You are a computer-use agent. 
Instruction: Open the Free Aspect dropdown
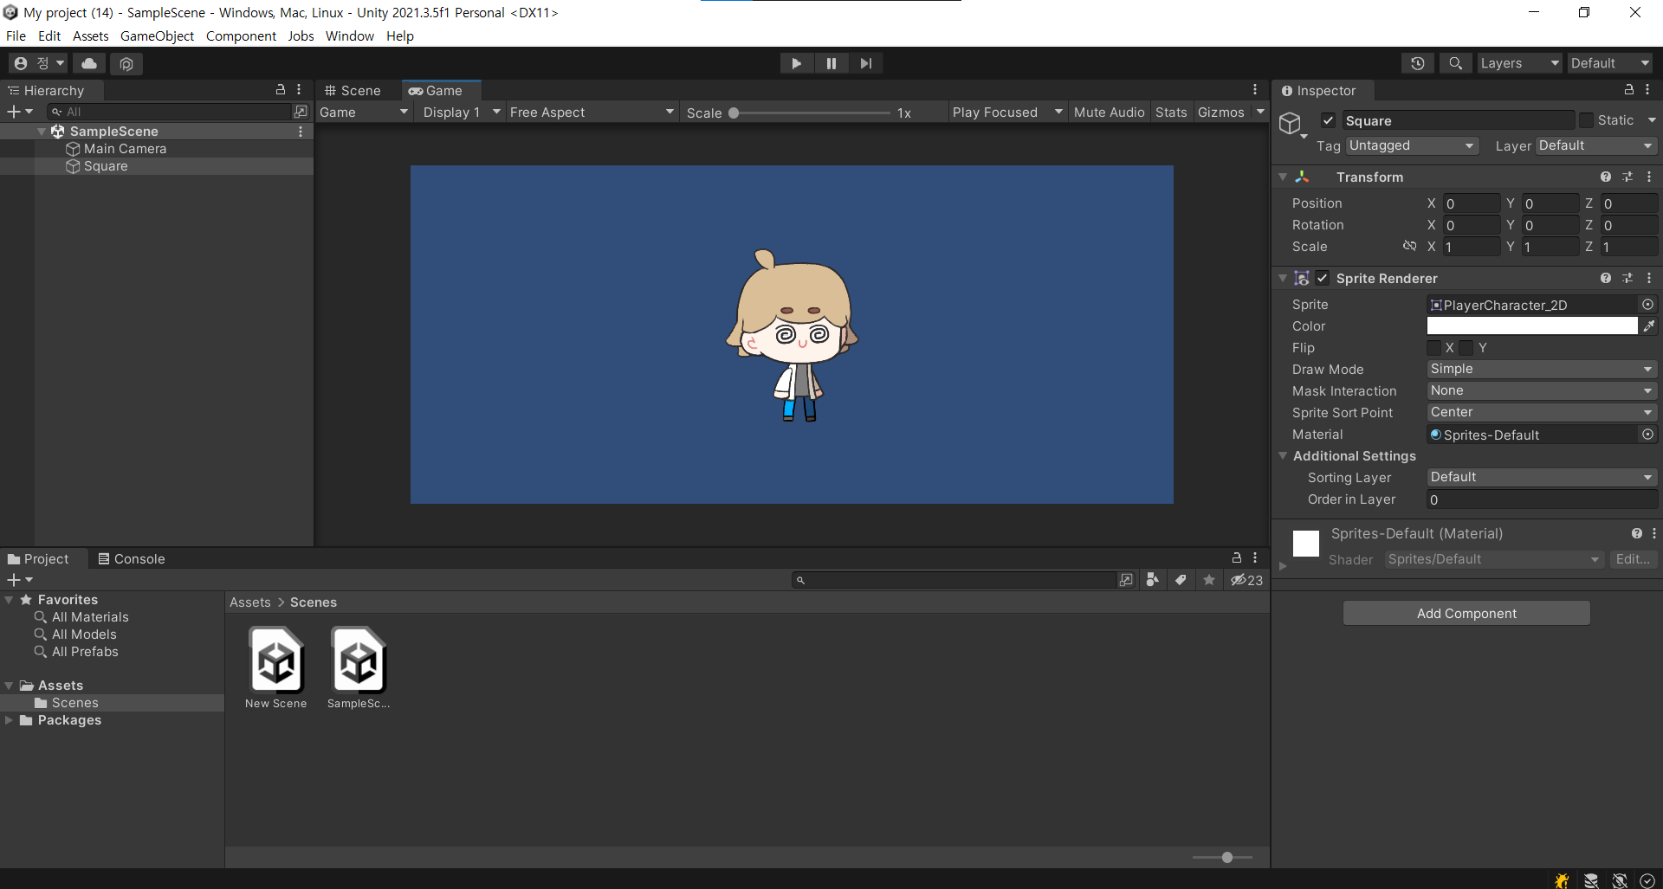click(591, 113)
